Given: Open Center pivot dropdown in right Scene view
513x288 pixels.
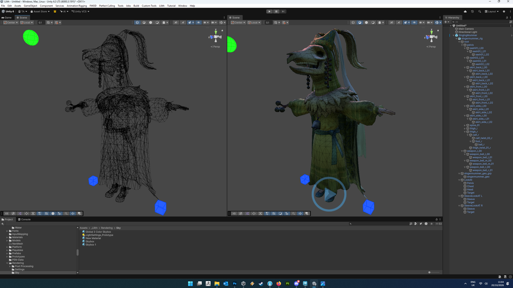Looking at the screenshot, I should point(238,22).
